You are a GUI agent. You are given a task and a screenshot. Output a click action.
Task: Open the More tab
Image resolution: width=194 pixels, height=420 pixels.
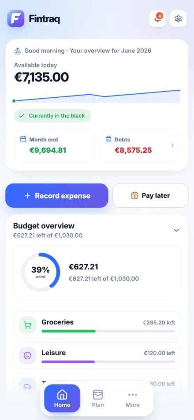(133, 398)
